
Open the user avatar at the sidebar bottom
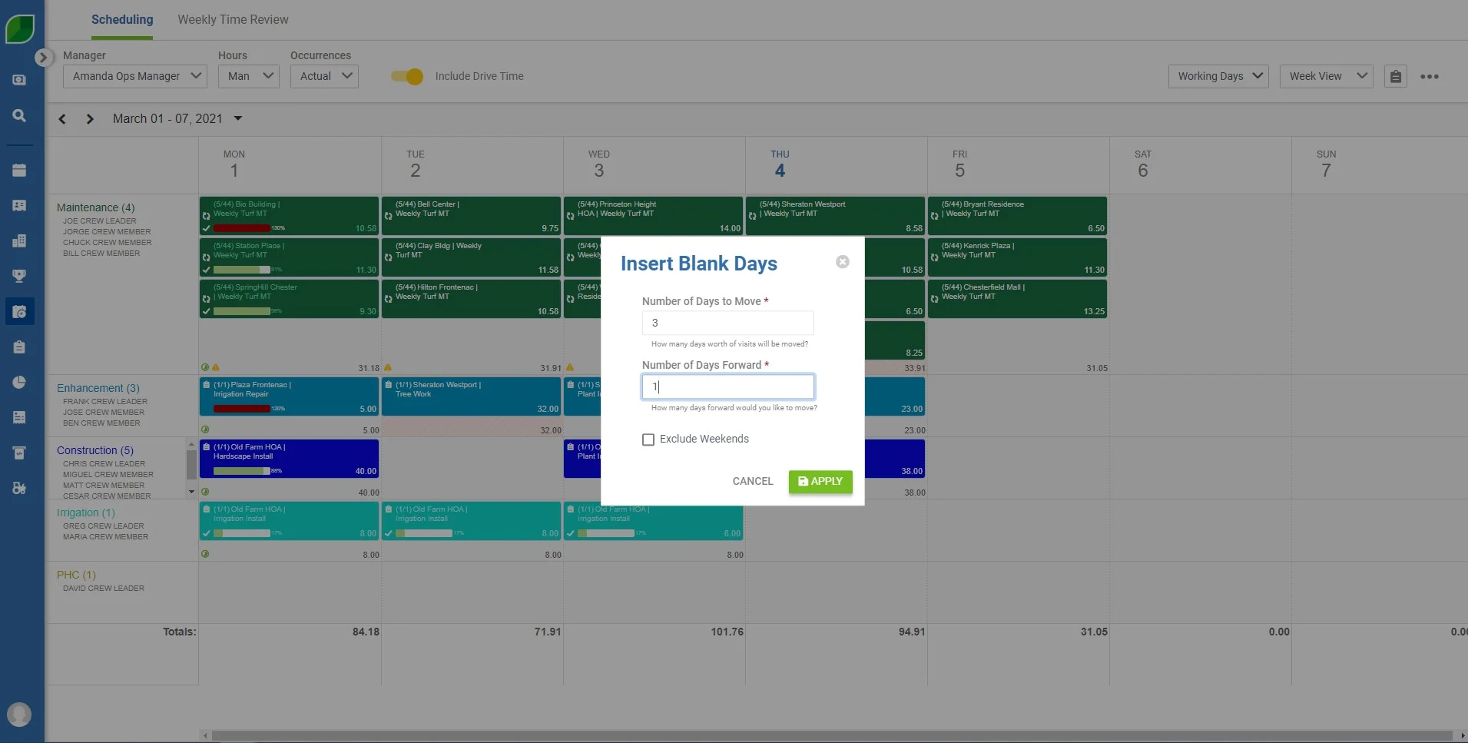(19, 715)
